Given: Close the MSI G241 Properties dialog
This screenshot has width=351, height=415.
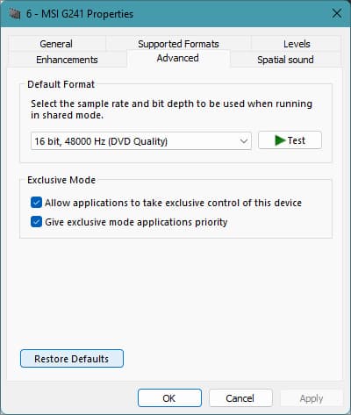Looking at the screenshot, I should [x=337, y=13].
